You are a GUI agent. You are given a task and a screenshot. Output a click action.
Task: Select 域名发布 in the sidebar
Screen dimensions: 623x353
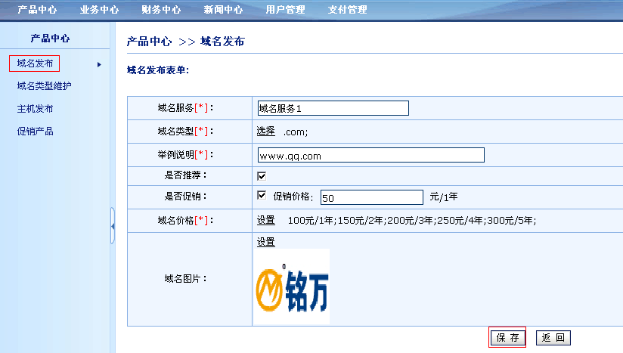pos(35,63)
